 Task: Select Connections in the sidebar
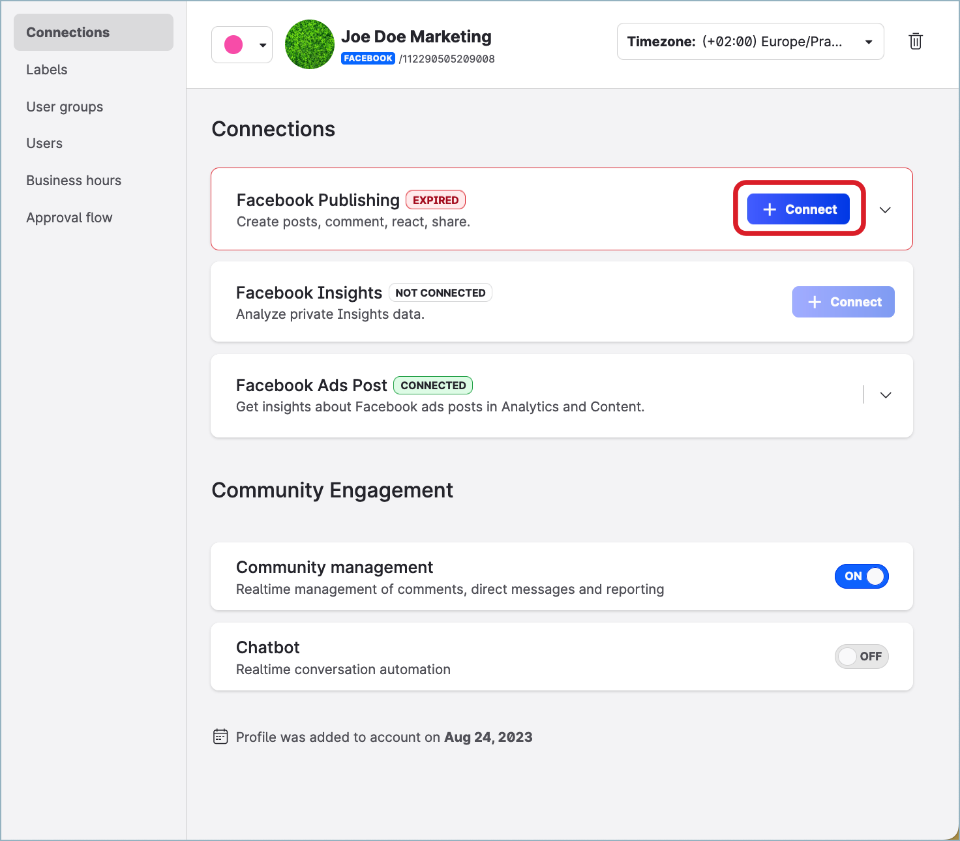coord(67,32)
